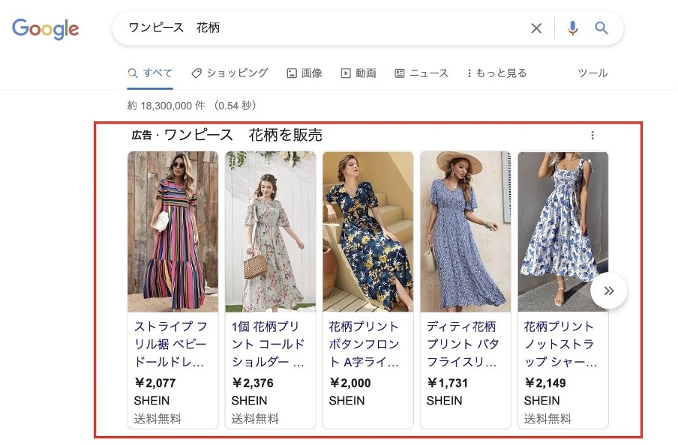
Task: Click SHEIN under the ¥2,077 item
Action: pyautogui.click(x=151, y=401)
